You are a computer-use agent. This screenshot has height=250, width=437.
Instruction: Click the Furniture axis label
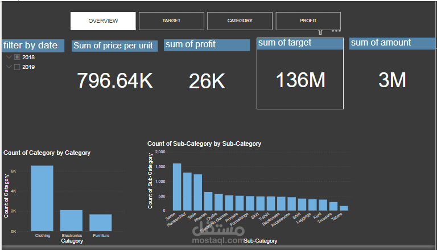(101, 236)
